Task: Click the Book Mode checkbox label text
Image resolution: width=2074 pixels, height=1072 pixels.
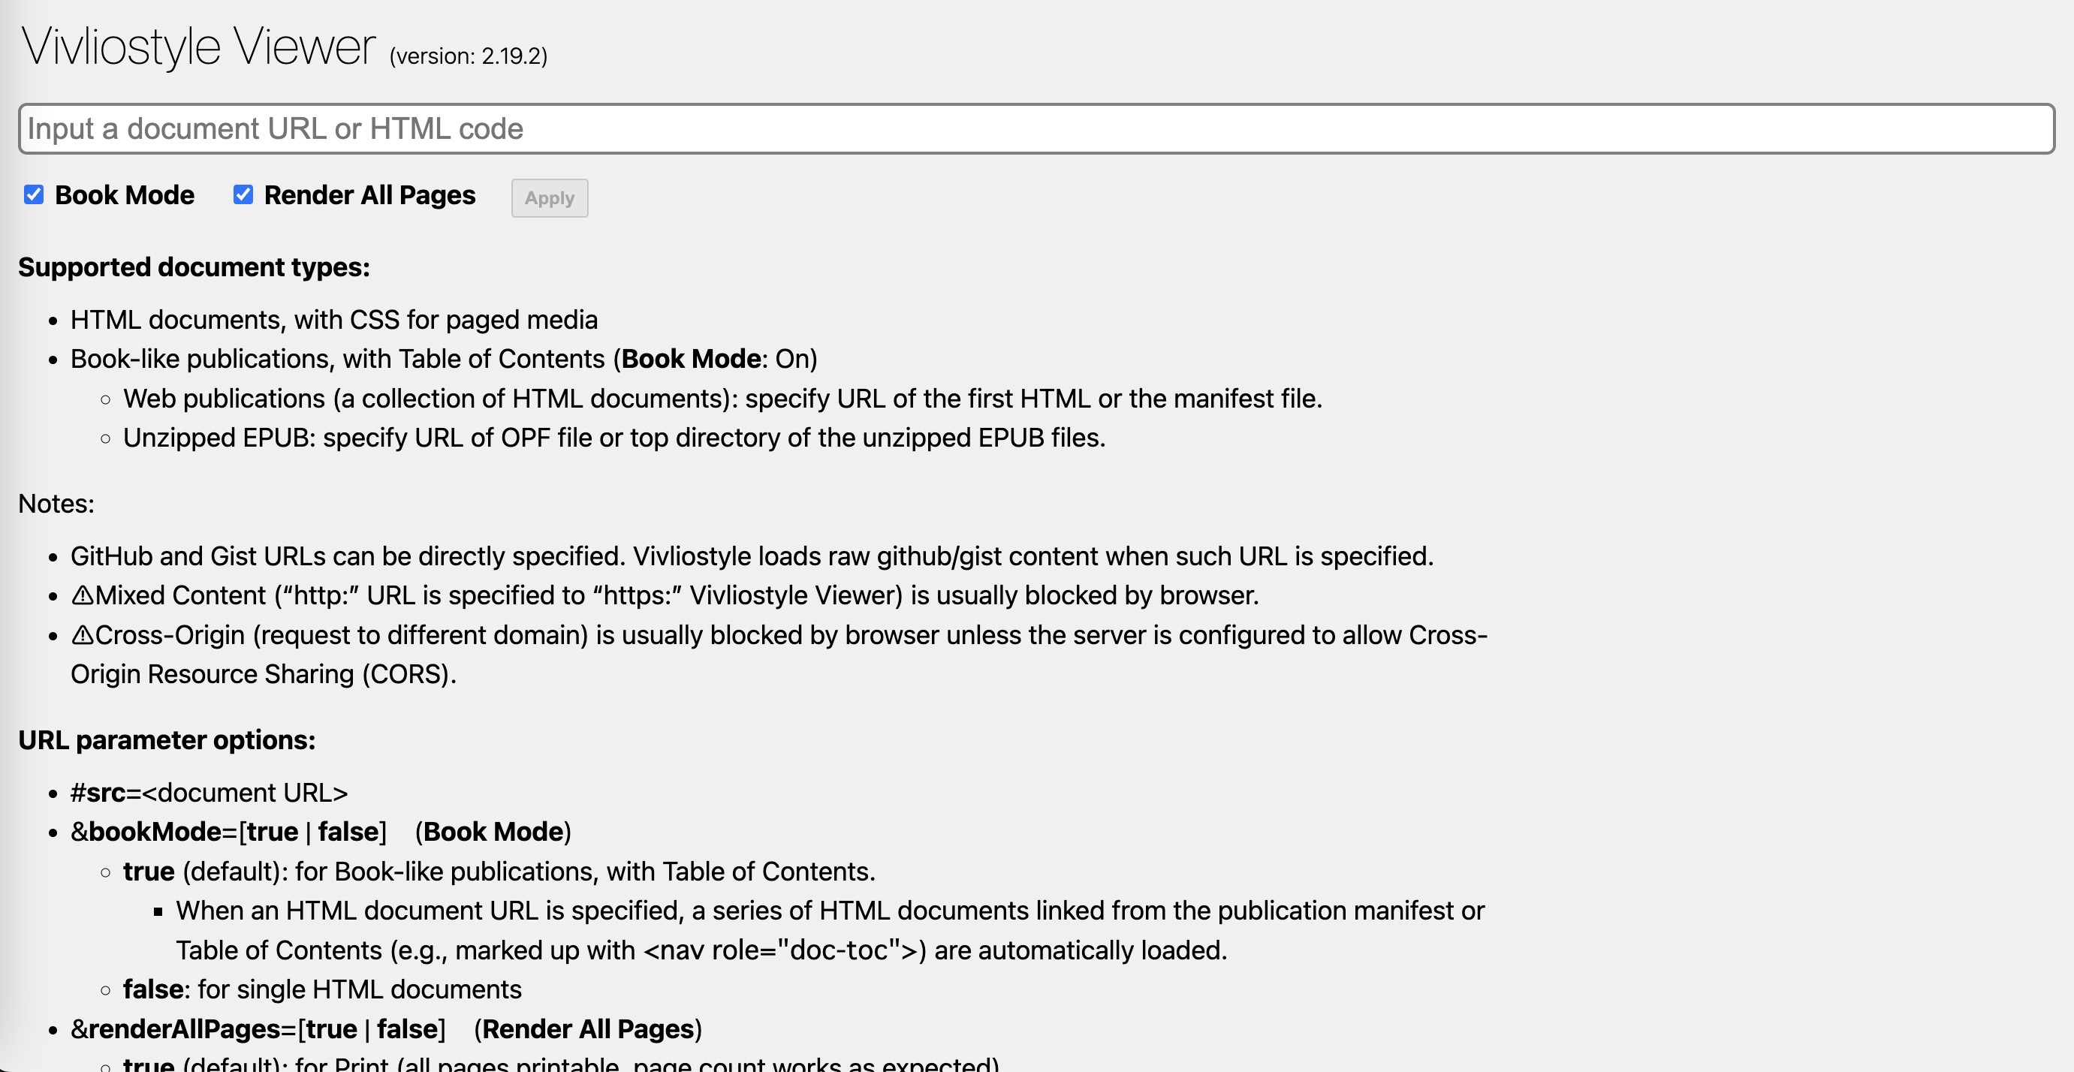Action: click(x=124, y=196)
